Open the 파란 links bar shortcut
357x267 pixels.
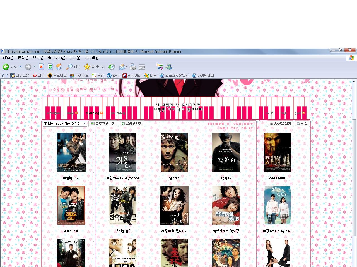tap(113, 75)
